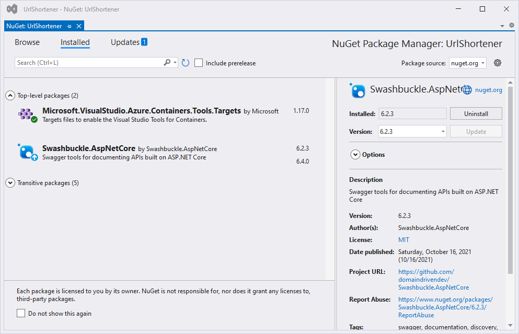Open the Package source dropdown

coord(468,63)
